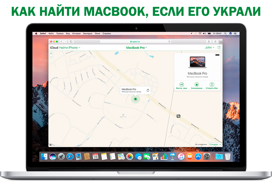Add a new Safari tab
The width and height of the screenshot is (272, 181).
coord(221,43)
